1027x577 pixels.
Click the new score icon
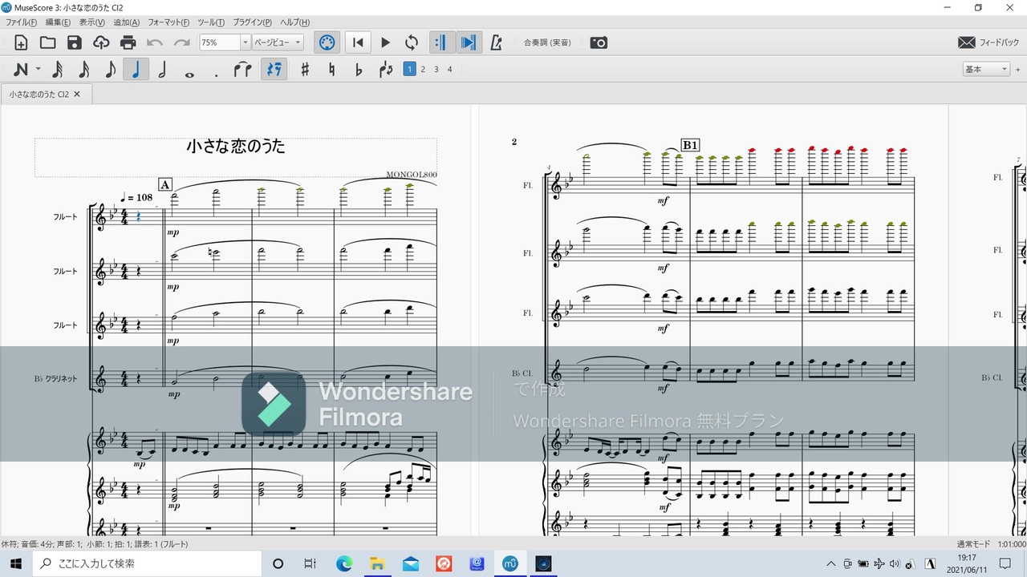point(21,42)
